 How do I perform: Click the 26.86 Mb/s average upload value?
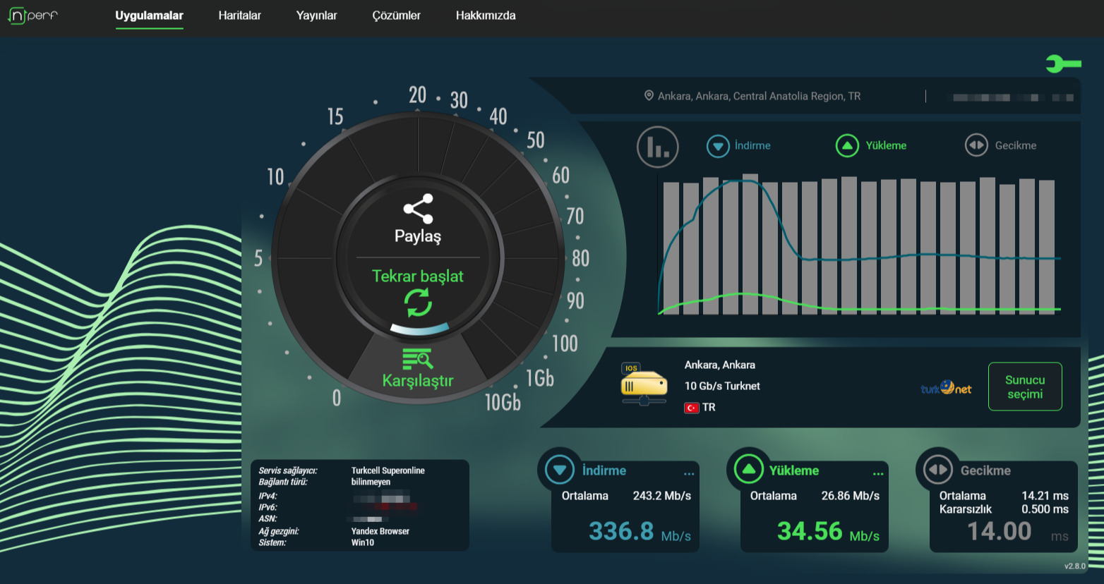pyautogui.click(x=851, y=496)
